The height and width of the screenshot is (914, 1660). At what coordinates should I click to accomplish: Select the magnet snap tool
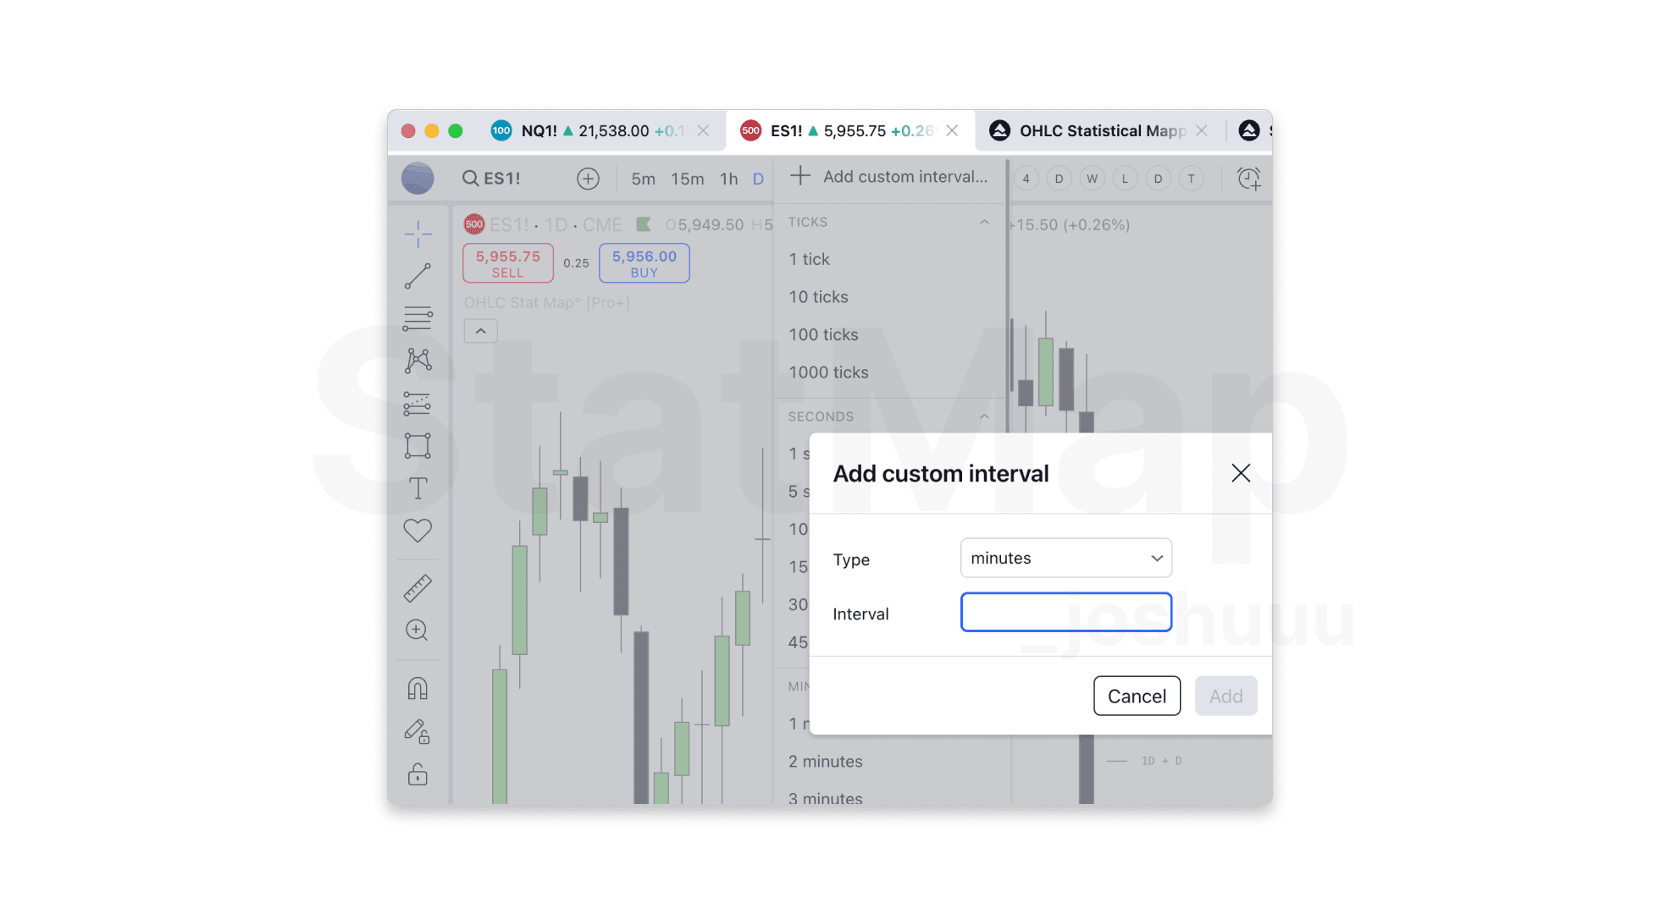coord(418,689)
